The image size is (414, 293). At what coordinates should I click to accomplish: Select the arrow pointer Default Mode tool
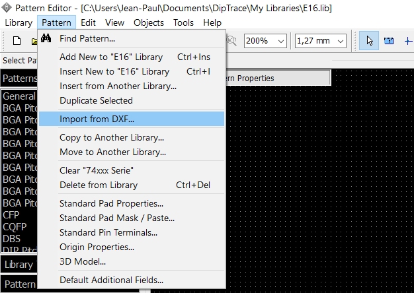pyautogui.click(x=369, y=41)
